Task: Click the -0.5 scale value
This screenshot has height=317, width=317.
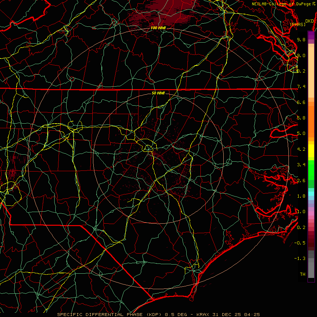Action: coord(300,243)
